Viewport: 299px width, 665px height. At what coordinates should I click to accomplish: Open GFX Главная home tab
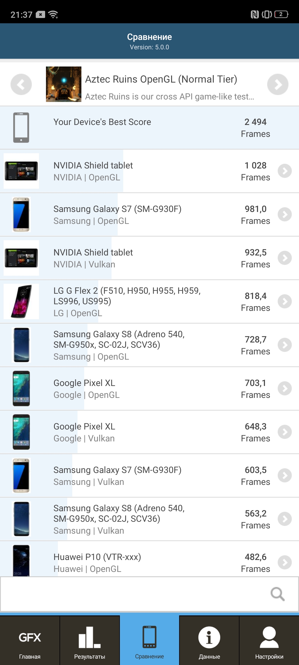[x=30, y=641]
